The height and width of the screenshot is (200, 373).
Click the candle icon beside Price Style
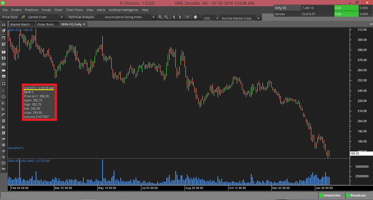[23, 17]
